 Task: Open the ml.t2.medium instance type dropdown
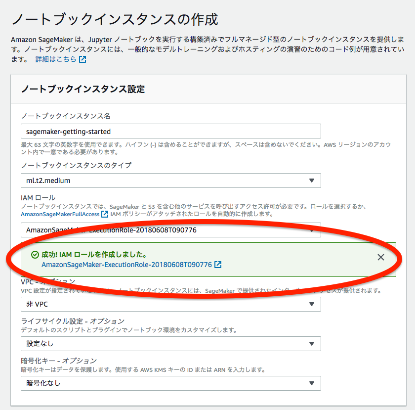(171, 181)
